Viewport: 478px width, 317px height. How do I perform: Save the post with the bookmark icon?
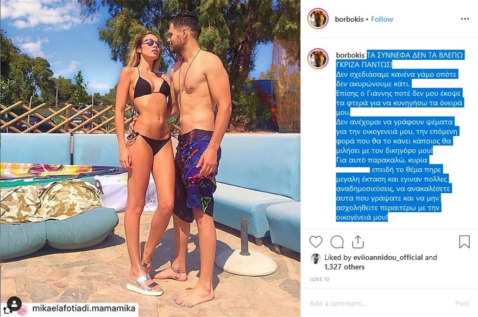[464, 242]
